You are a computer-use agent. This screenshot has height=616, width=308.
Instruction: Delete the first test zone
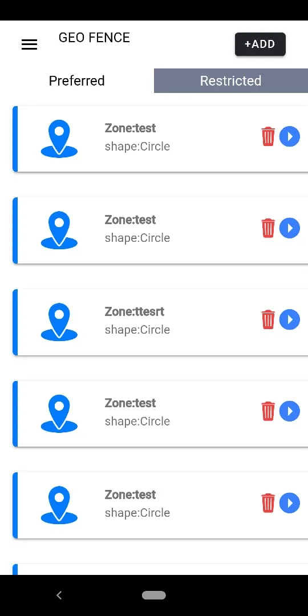268,136
